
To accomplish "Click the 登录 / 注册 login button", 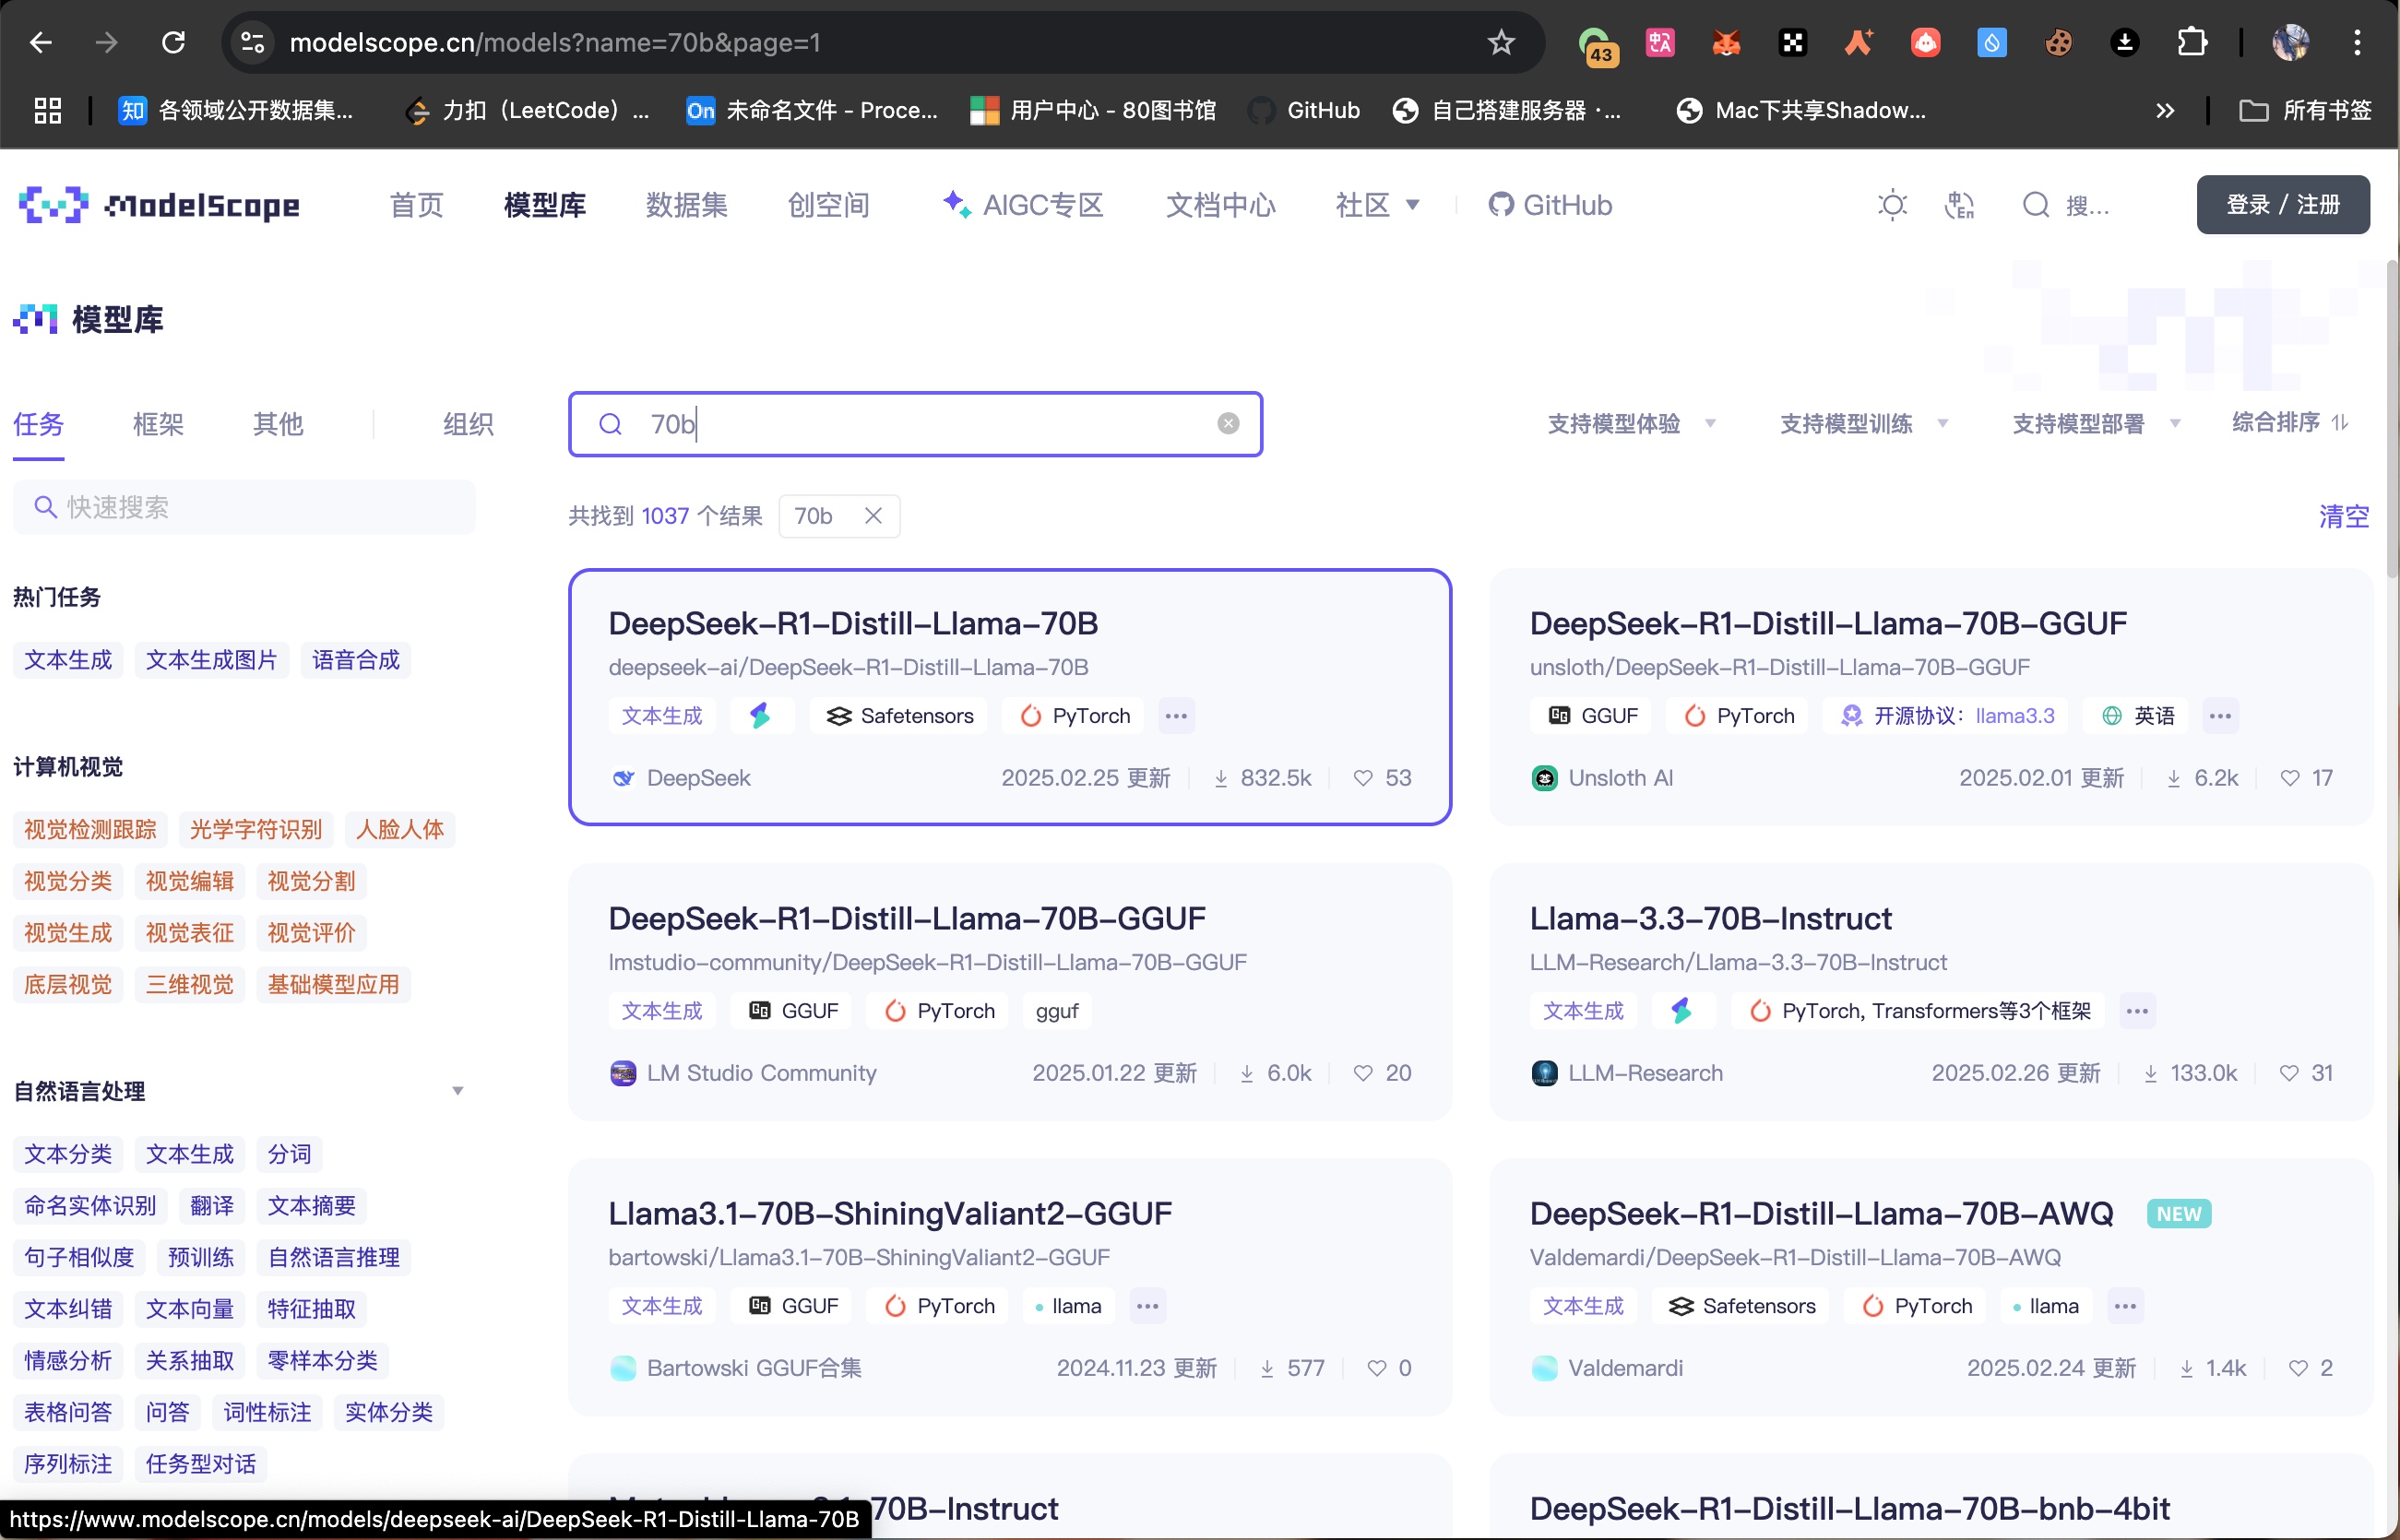I will pyautogui.click(x=2282, y=205).
